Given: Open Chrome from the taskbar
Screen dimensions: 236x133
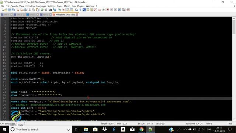Looking at the screenshot, I should point(141,129).
